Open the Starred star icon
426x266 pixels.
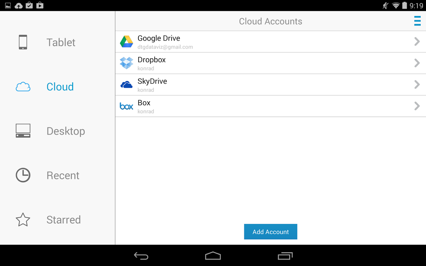pyautogui.click(x=23, y=220)
